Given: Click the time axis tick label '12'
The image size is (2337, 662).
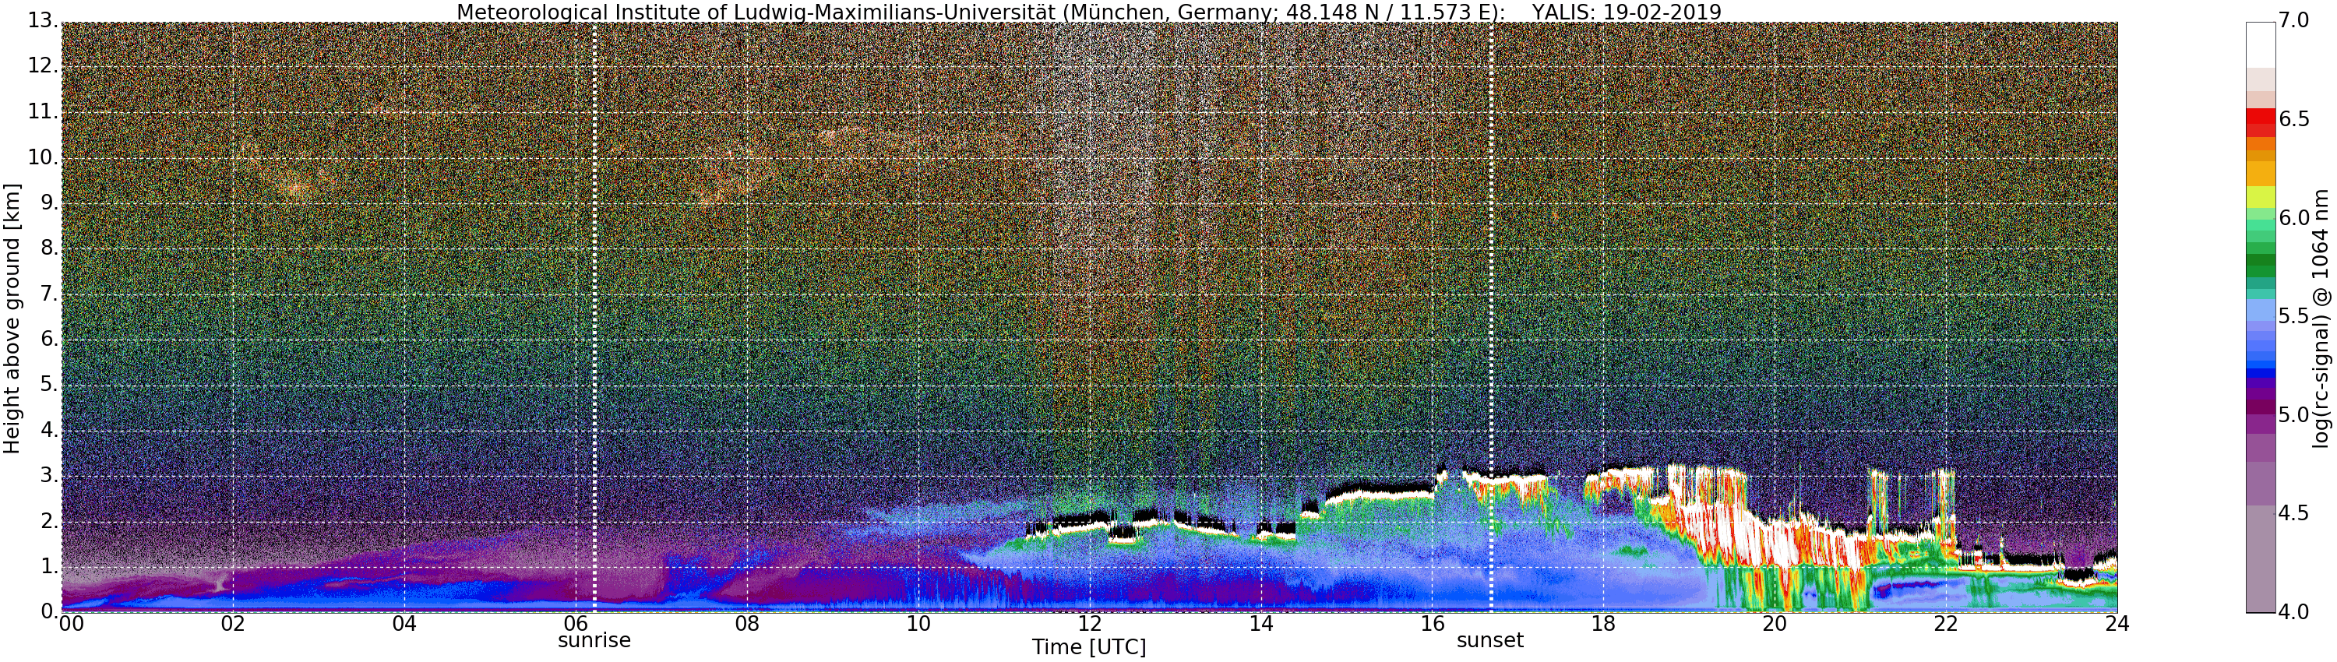Looking at the screenshot, I should tap(1090, 624).
